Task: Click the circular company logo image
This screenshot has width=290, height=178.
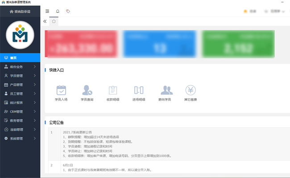Action: pyautogui.click(x=20, y=35)
